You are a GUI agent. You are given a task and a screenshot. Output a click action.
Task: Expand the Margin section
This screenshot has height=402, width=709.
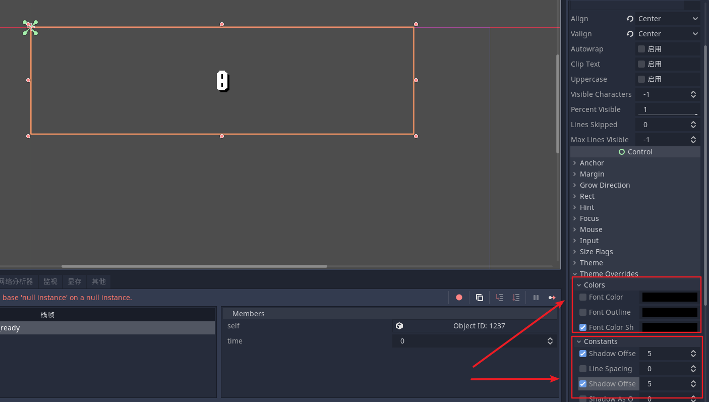tap(635, 174)
